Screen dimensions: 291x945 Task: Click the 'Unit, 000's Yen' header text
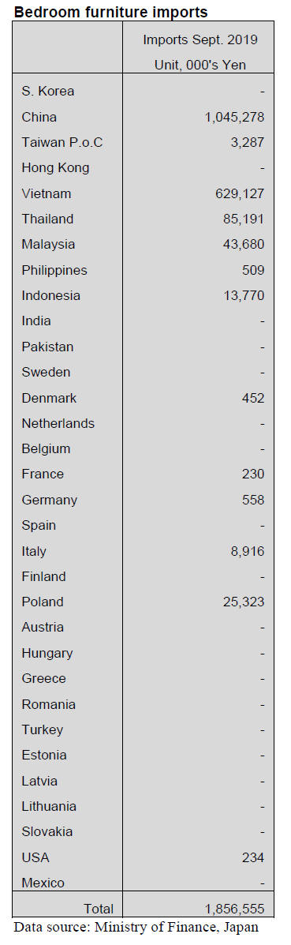tap(200, 65)
